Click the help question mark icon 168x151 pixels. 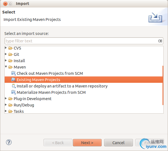pyautogui.click(x=9, y=142)
